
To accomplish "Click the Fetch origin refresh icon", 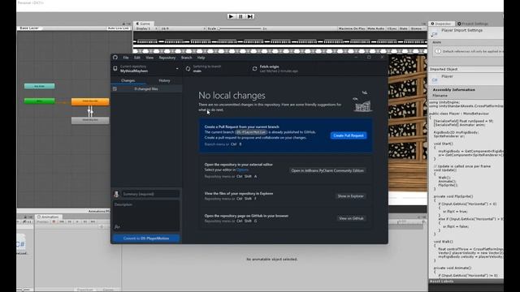I will pyautogui.click(x=254, y=68).
